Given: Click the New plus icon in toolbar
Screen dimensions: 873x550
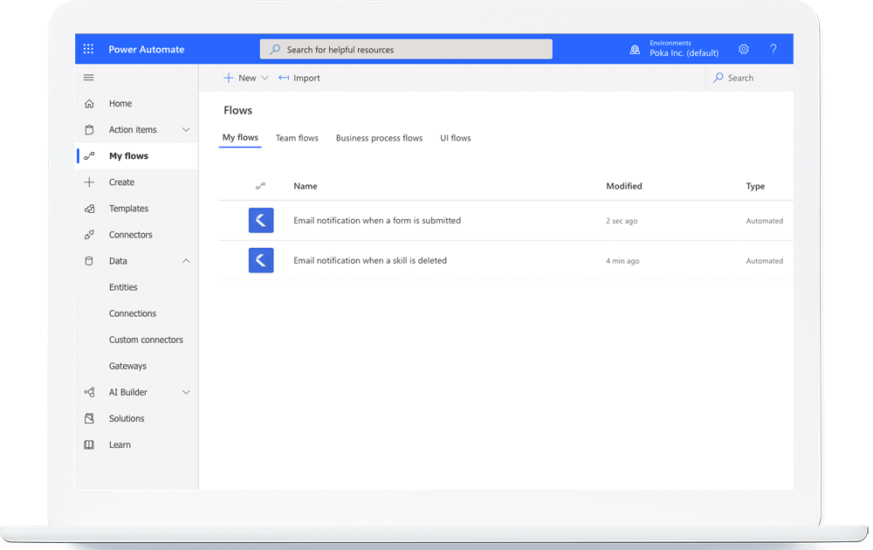Looking at the screenshot, I should coord(228,78).
